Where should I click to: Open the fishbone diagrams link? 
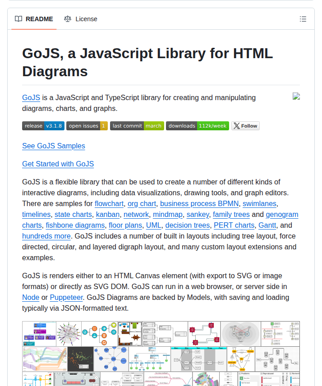[x=75, y=225]
